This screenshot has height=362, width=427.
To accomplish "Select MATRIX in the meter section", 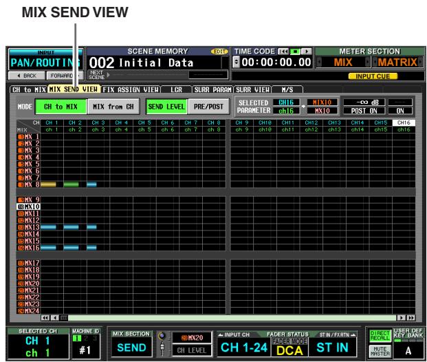I will coord(397,63).
